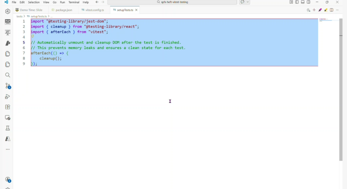Open editor More Actions ellipsis menu
Viewport: 347px width, 189px height.
tap(338, 10)
